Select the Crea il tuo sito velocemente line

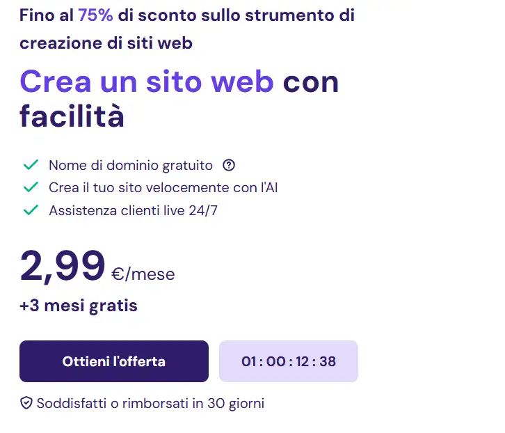coord(163,187)
